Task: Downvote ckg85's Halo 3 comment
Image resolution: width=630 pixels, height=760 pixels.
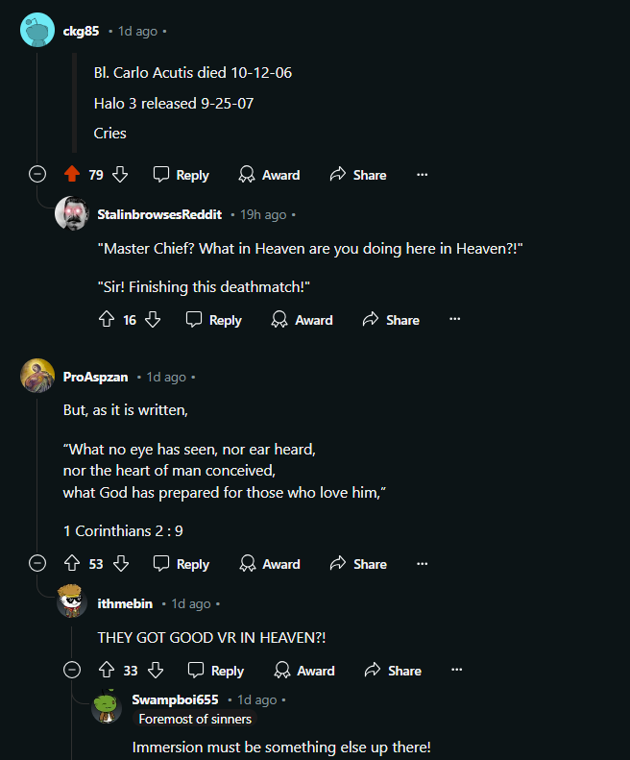Action: [120, 175]
